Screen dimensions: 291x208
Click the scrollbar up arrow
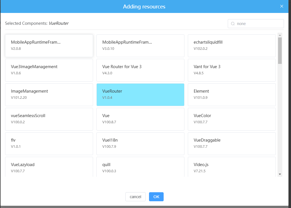tap(280, 35)
